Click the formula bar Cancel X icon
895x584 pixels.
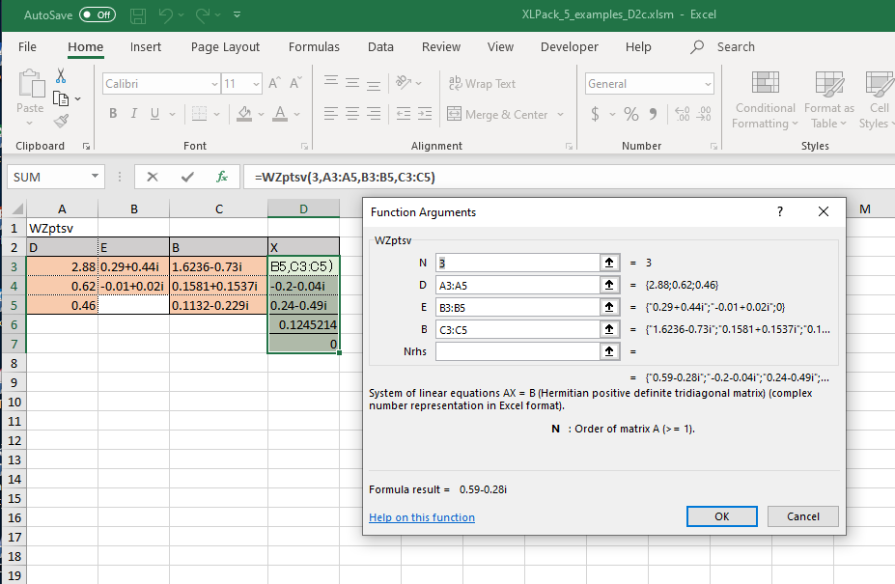(153, 177)
